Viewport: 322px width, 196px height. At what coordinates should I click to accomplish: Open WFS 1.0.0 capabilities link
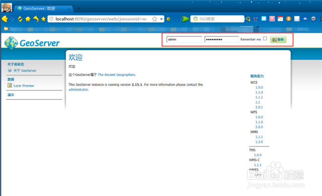pyautogui.click(x=259, y=117)
